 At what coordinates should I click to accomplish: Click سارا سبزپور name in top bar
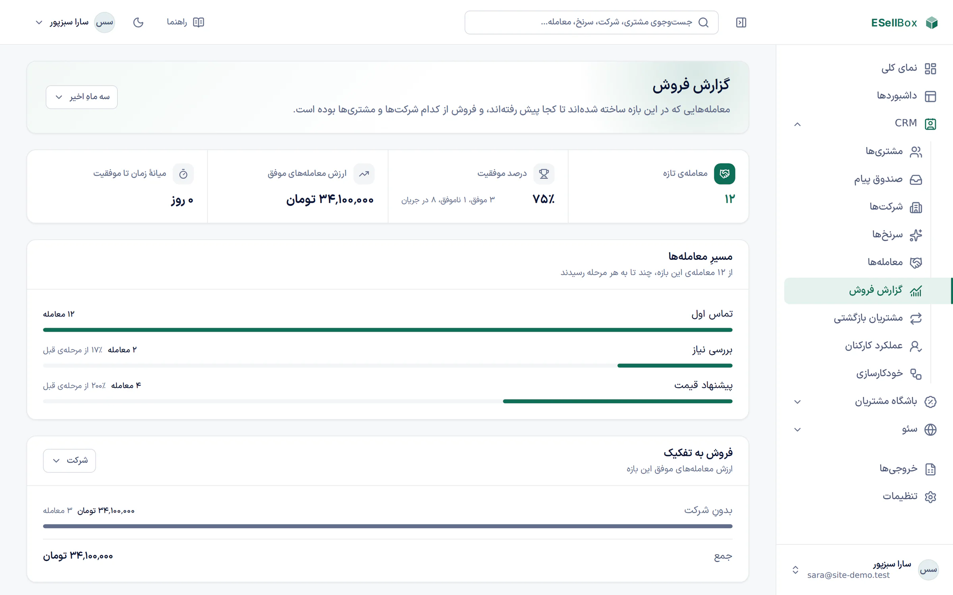coord(69,22)
